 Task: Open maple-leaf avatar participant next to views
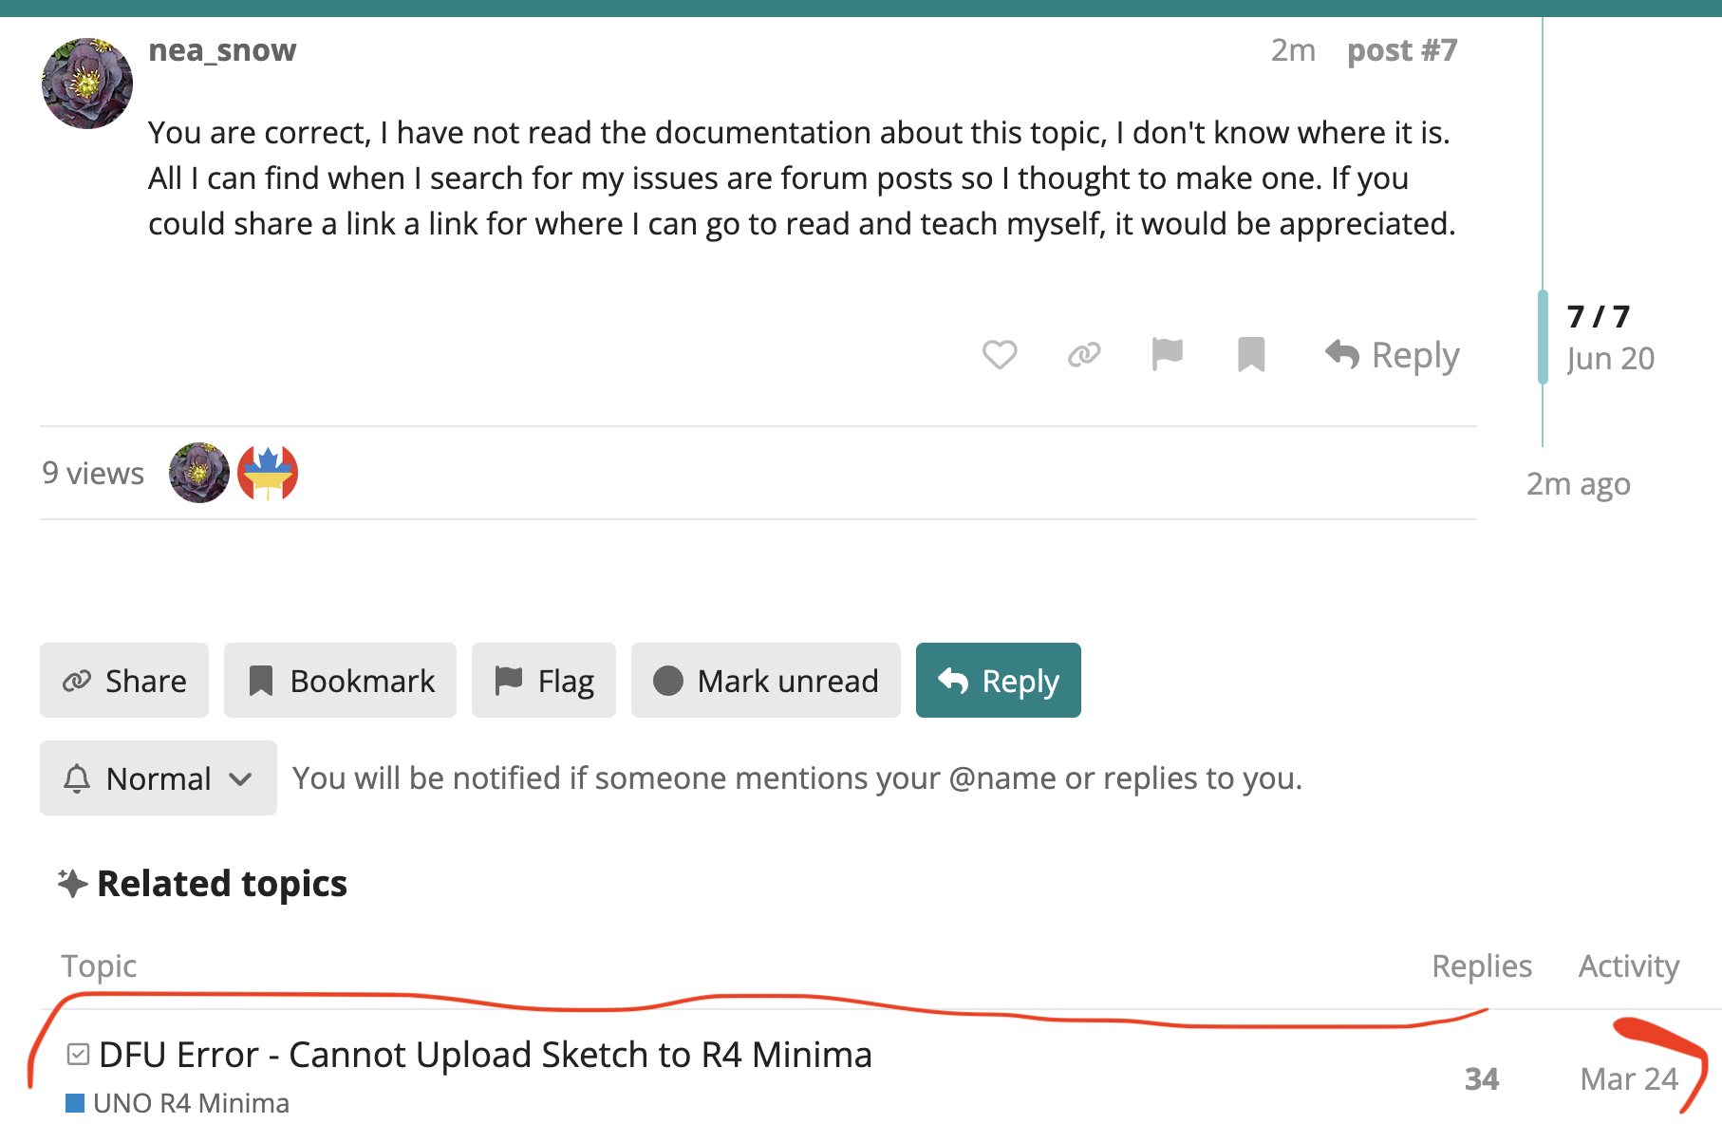268,473
